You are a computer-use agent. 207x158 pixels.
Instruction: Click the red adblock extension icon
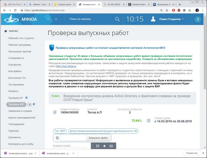tap(179, 10)
